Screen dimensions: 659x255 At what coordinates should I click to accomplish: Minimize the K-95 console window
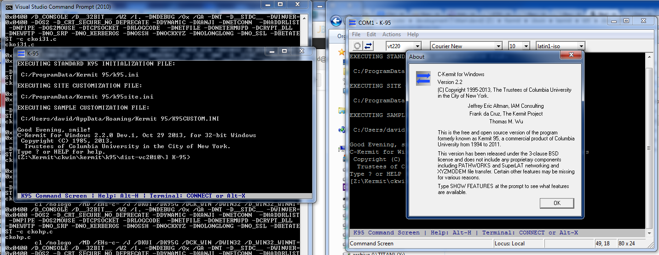click(271, 51)
